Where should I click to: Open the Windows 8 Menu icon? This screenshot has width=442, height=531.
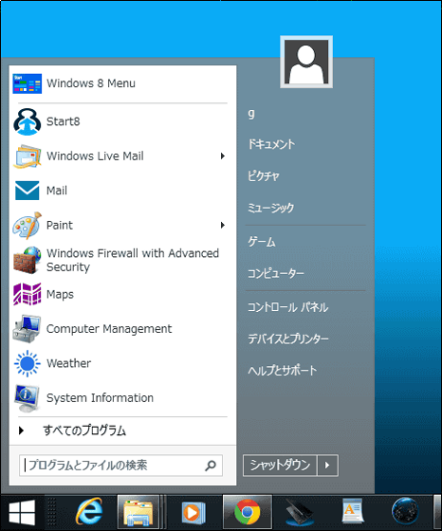[x=28, y=83]
